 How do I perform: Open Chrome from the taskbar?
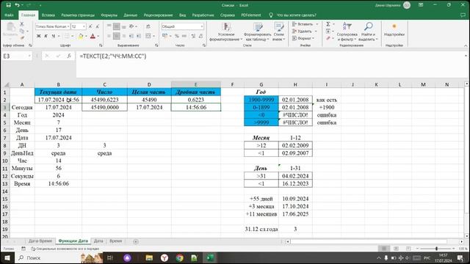click(x=179, y=257)
